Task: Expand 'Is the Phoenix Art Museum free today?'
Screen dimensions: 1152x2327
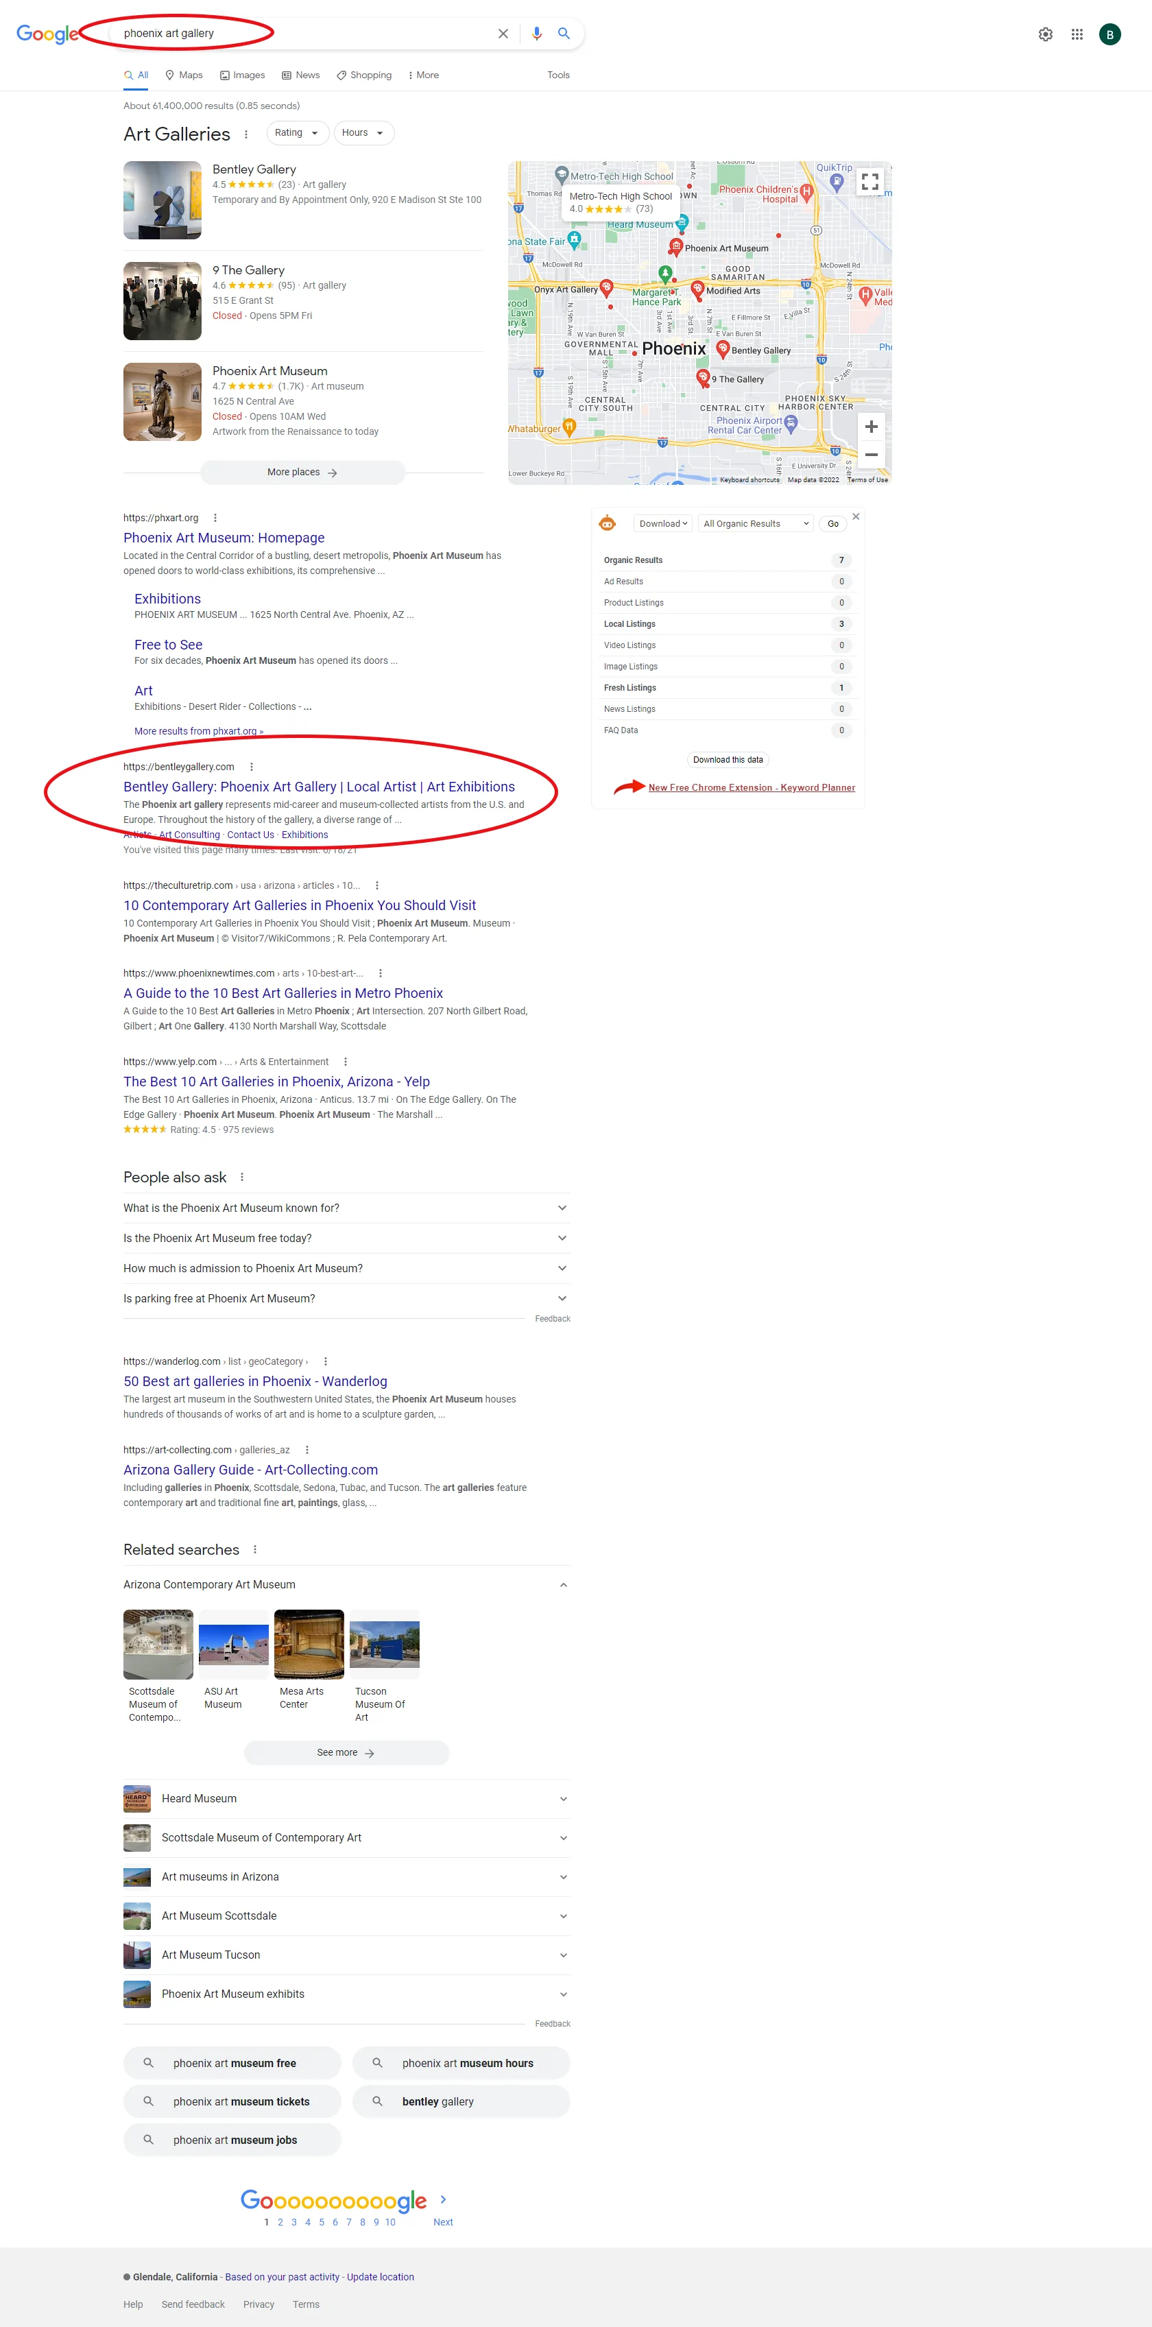Action: pyautogui.click(x=346, y=1239)
